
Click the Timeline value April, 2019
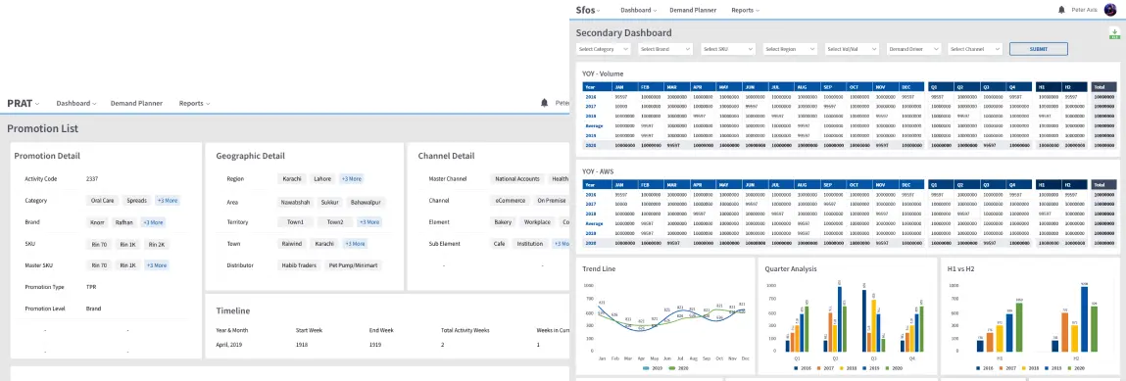[230, 345]
